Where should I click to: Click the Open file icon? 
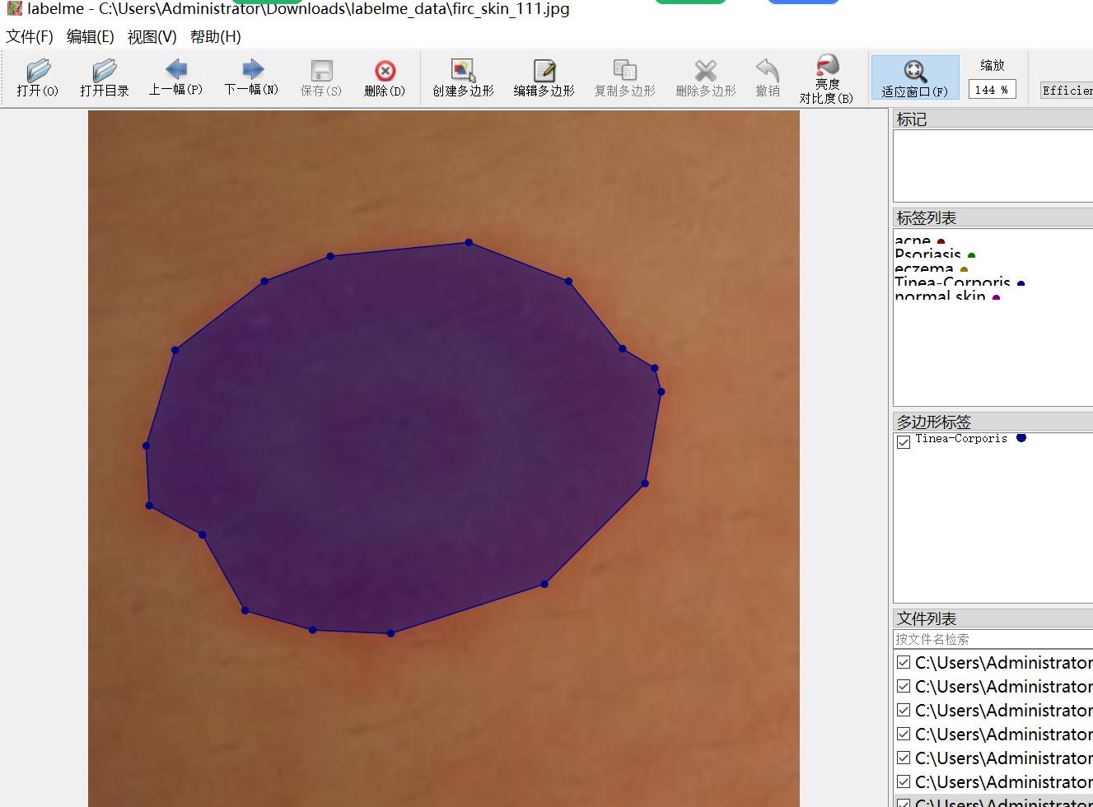[x=38, y=77]
